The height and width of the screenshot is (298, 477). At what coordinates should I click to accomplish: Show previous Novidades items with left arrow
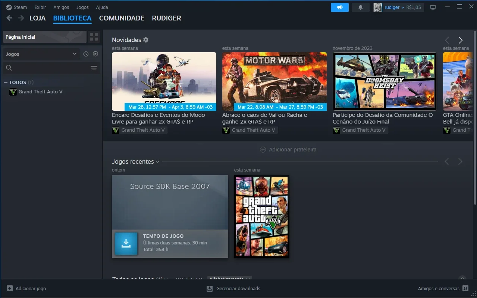point(447,40)
